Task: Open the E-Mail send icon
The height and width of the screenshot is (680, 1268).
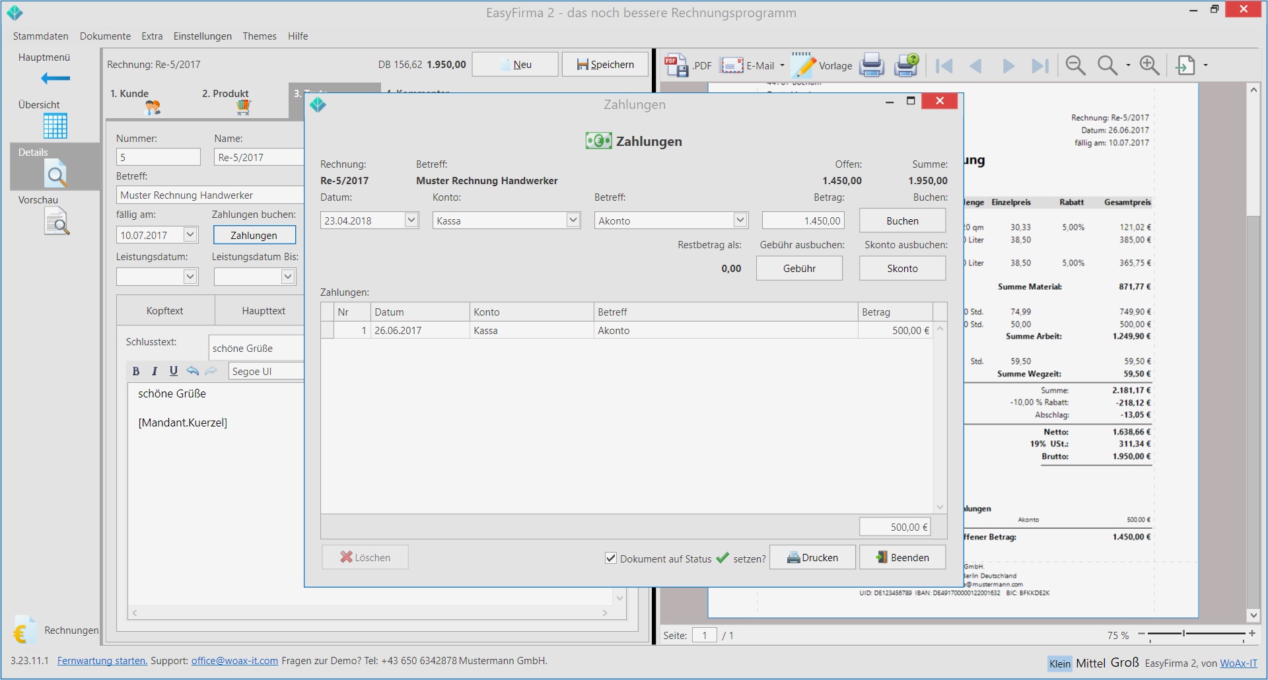Action: (732, 65)
